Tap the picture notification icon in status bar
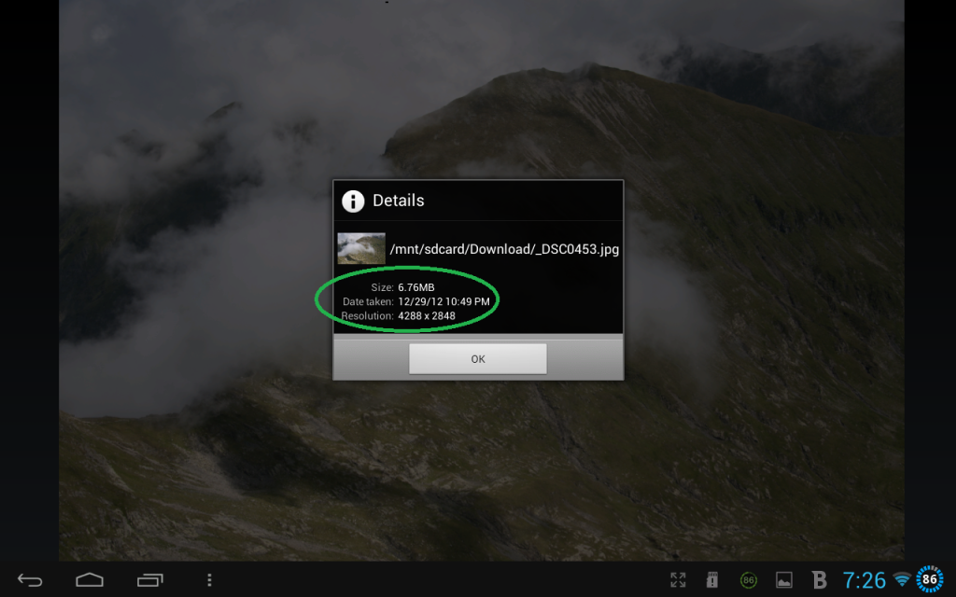 (x=784, y=580)
